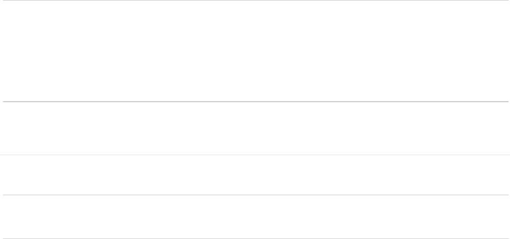The height and width of the screenshot is (239, 510).
Task: Click the bottommost horizontal divider line
Action: 255,238
